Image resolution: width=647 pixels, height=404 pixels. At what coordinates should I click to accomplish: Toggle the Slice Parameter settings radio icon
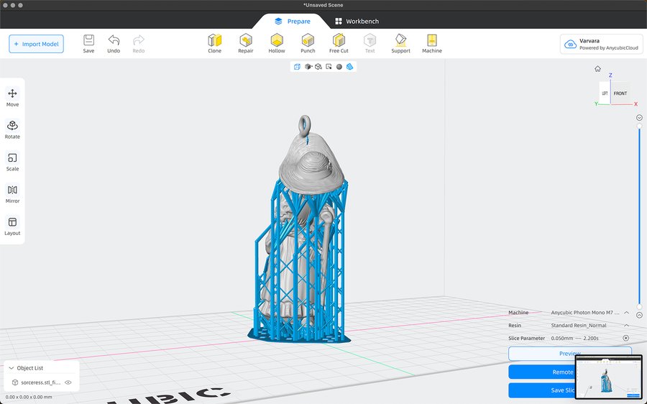[x=626, y=338]
